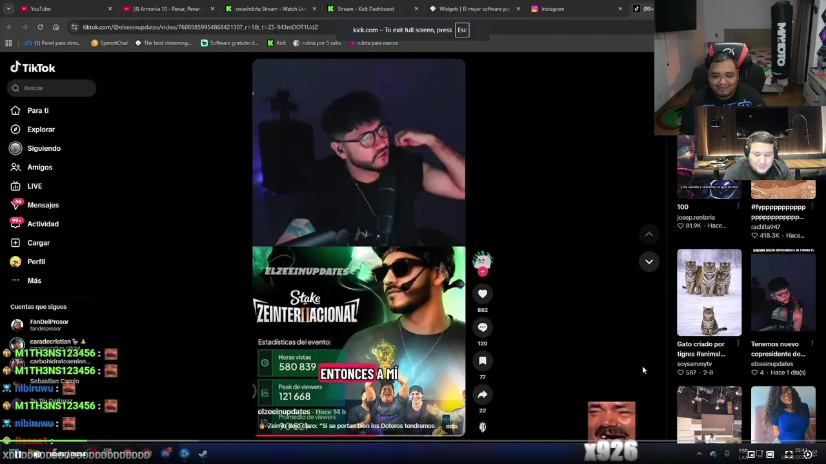This screenshot has width=826, height=464.
Task: Click the TikTok logo
Action: click(x=33, y=68)
